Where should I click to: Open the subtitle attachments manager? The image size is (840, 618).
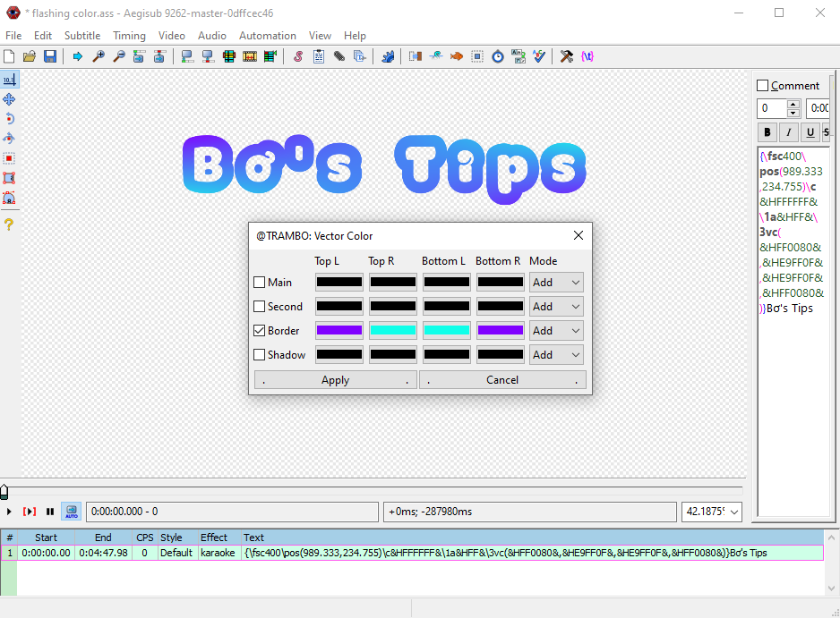click(x=339, y=55)
